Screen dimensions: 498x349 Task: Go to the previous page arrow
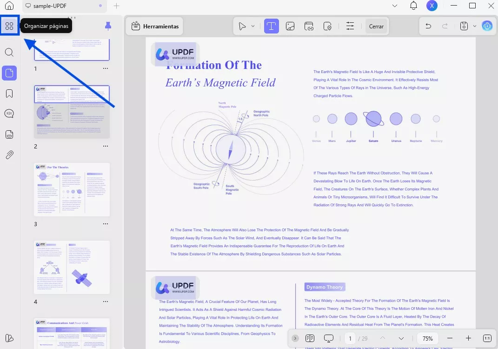point(383,338)
